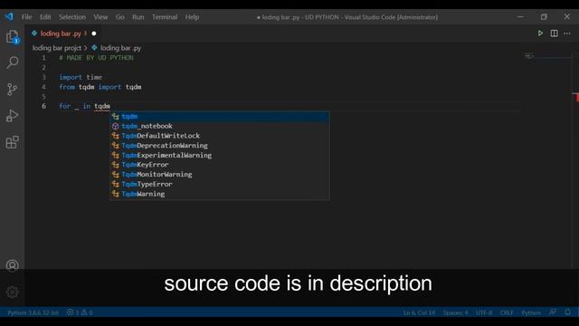Screen dimensions: 579x326
Task: Click line number 1 in the gutter
Action: click(x=43, y=58)
